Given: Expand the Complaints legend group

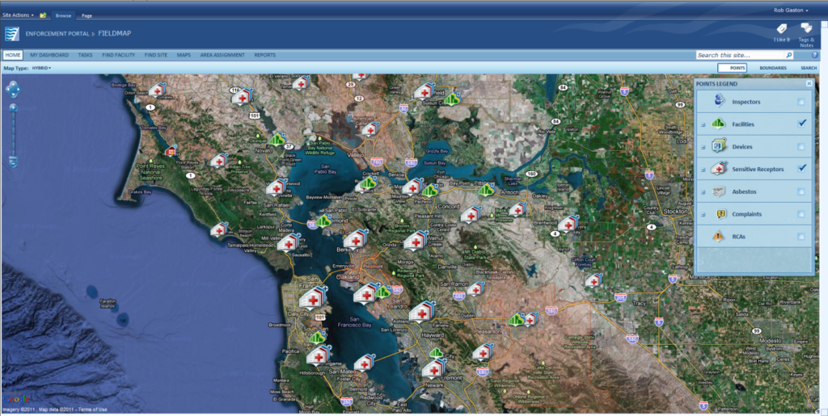Looking at the screenshot, I should [x=703, y=215].
